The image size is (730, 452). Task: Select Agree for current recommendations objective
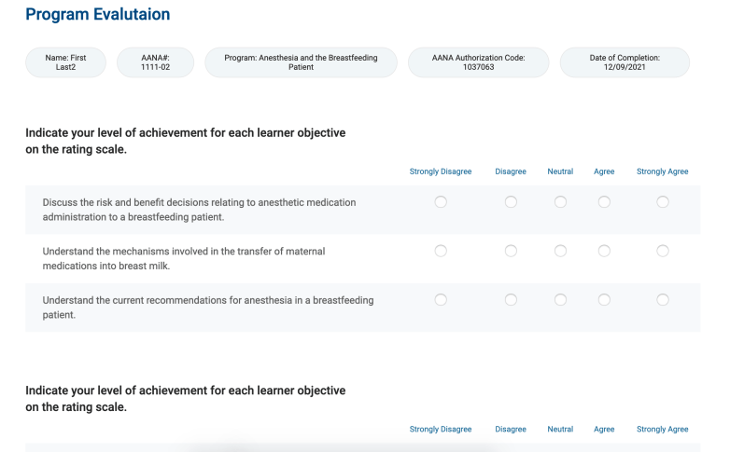(604, 299)
